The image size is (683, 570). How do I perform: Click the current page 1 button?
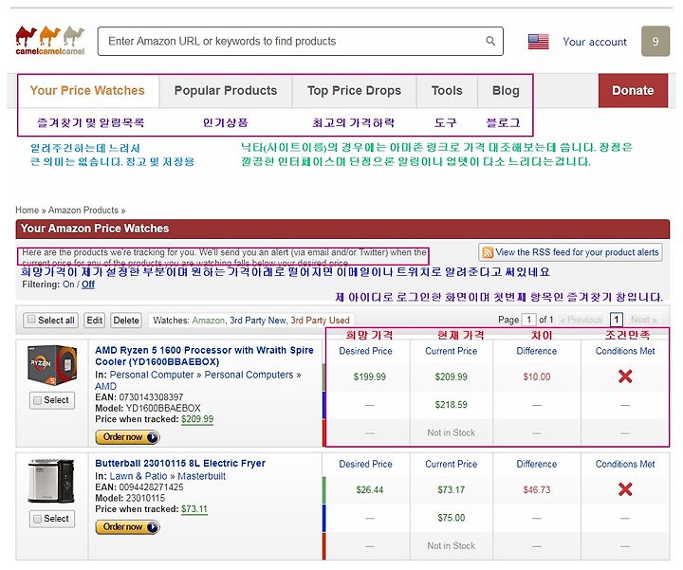point(617,320)
